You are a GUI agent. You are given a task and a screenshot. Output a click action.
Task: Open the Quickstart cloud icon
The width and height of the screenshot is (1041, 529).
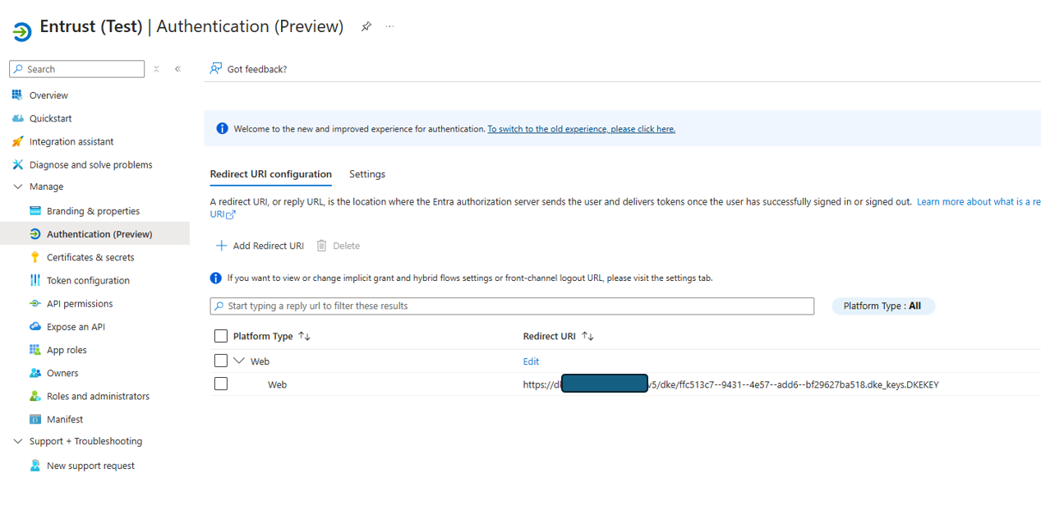click(18, 118)
